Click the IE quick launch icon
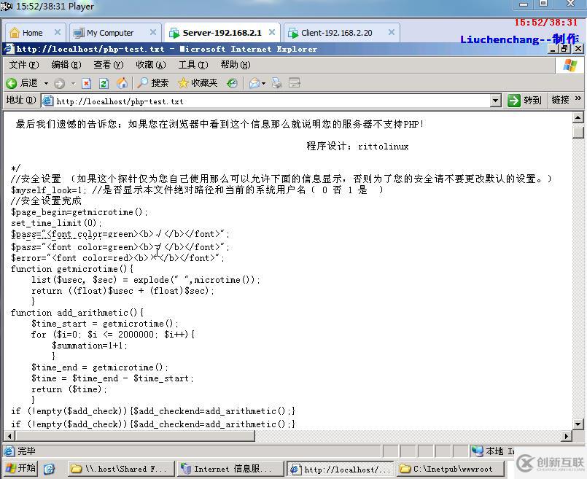The image size is (587, 479). pyautogui.click(x=49, y=469)
